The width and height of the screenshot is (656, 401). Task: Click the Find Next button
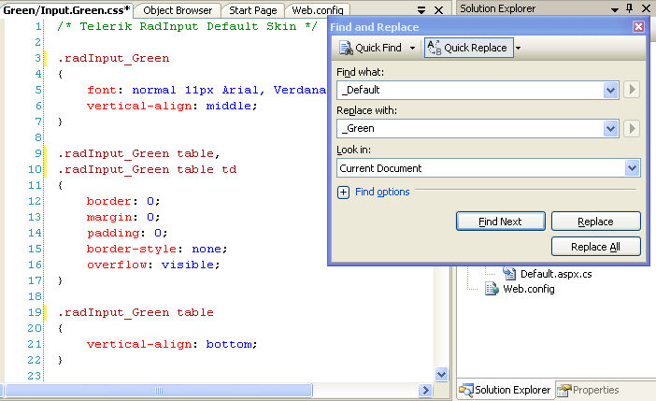[x=501, y=222]
